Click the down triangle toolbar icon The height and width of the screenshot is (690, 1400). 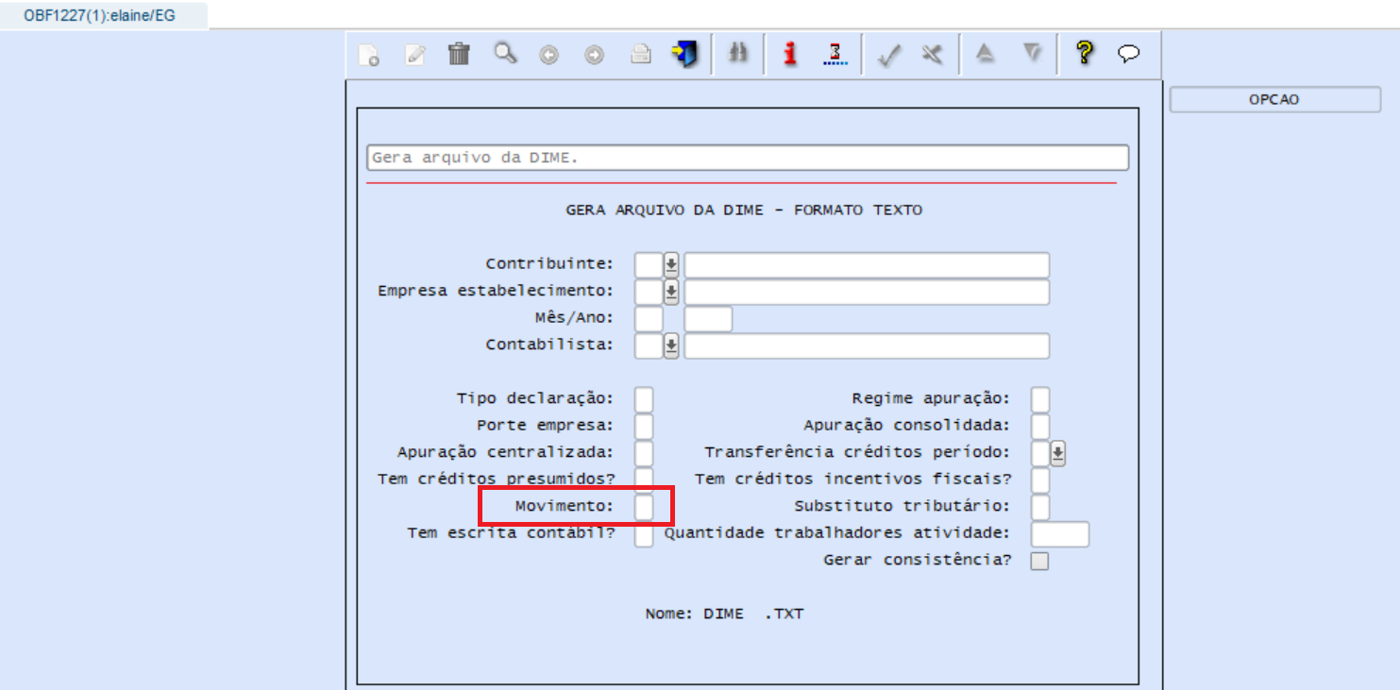[x=1032, y=55]
